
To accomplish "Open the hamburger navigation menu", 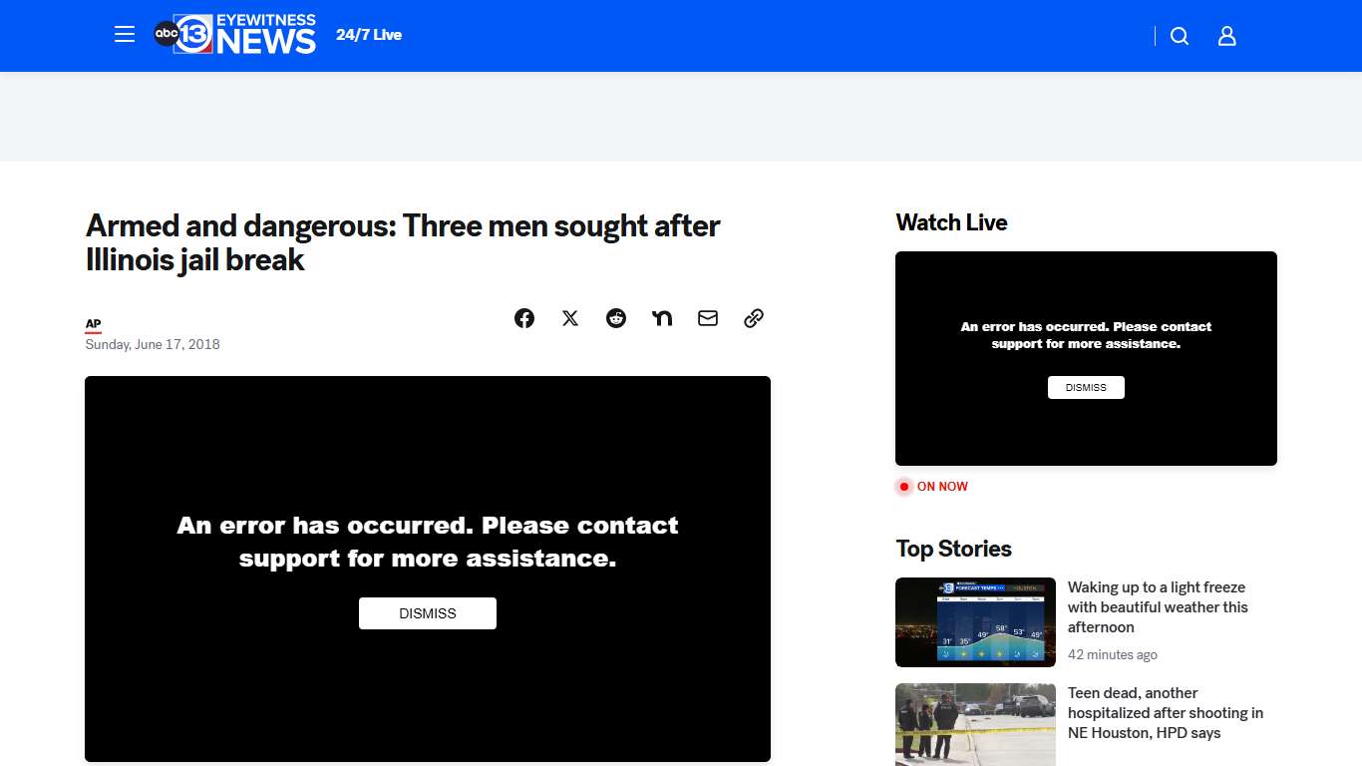I will (125, 35).
